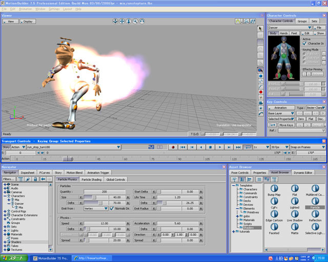
Task: Adjust the particle Size slider
Action: [x=96, y=197]
